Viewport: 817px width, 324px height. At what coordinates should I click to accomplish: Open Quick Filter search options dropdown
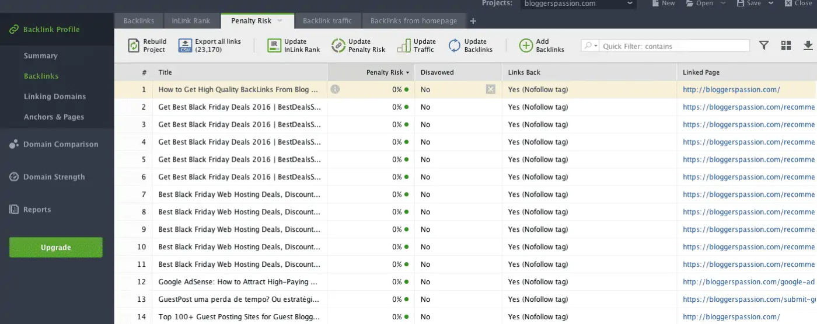pyautogui.click(x=591, y=46)
